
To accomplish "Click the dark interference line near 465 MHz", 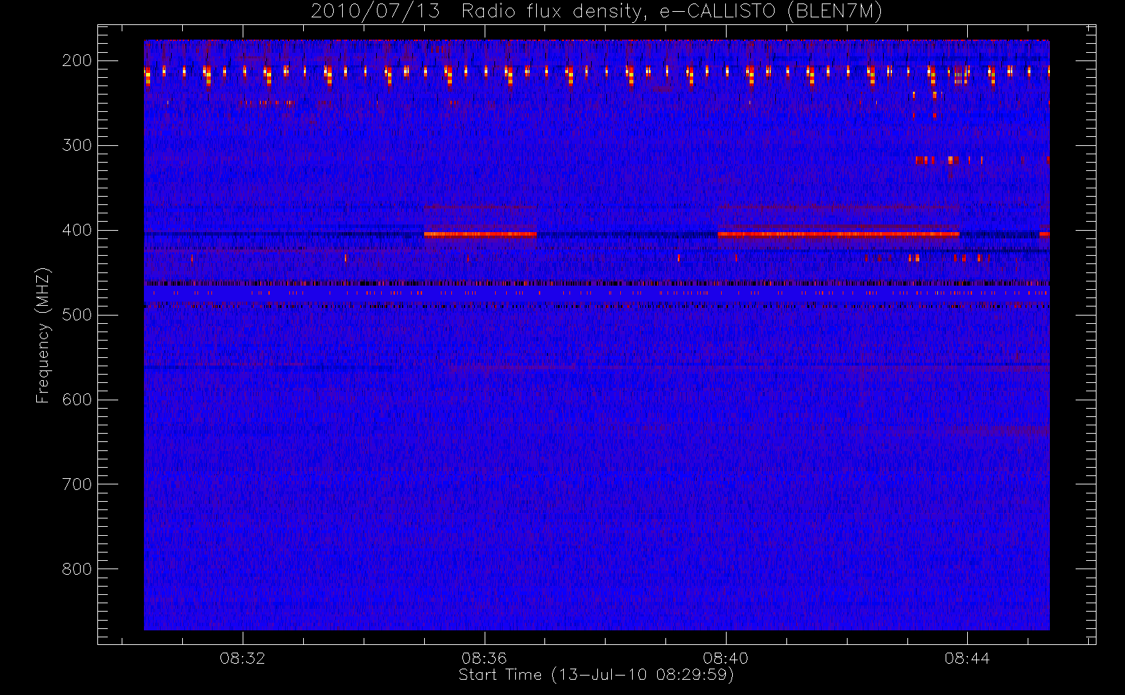I will [x=597, y=283].
